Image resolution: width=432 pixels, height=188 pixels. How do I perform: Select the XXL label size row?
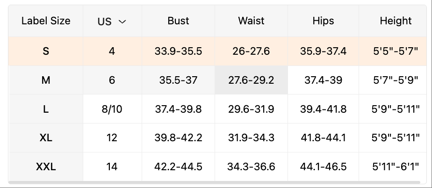tap(46, 166)
